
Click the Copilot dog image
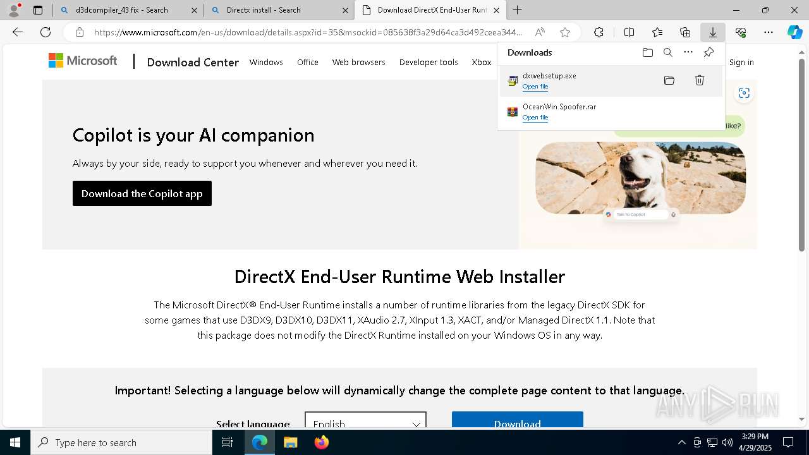click(x=640, y=178)
